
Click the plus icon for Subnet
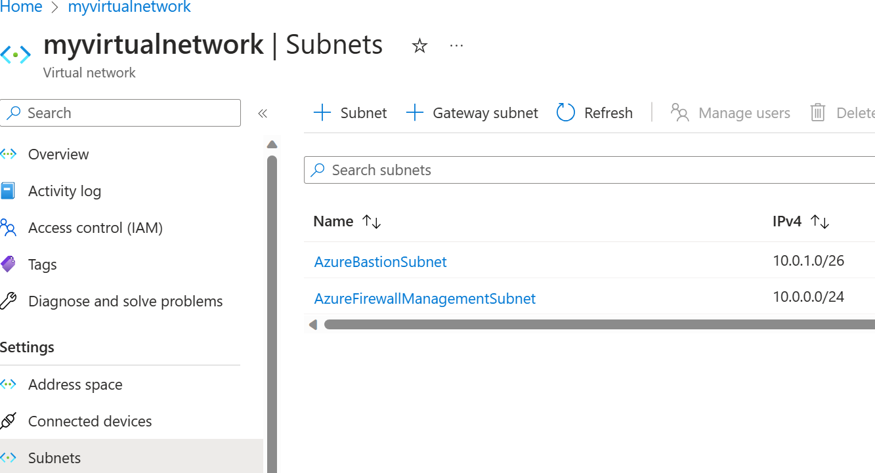coord(322,113)
